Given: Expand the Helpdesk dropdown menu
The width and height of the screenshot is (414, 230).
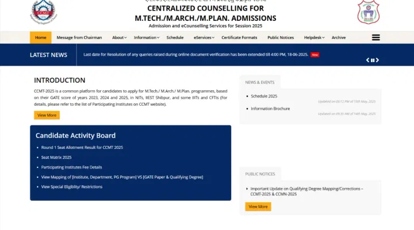Looking at the screenshot, I should point(314,37).
